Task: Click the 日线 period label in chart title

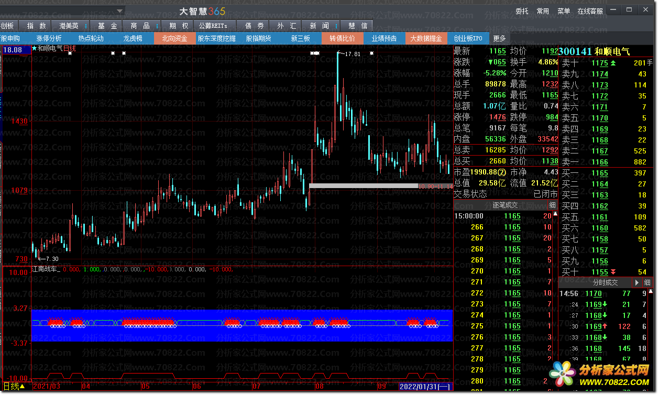Action: point(70,49)
